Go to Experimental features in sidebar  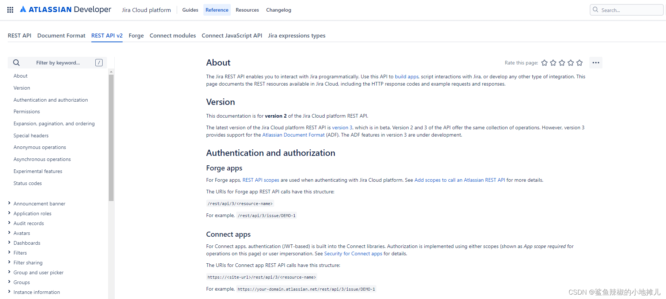(x=38, y=171)
